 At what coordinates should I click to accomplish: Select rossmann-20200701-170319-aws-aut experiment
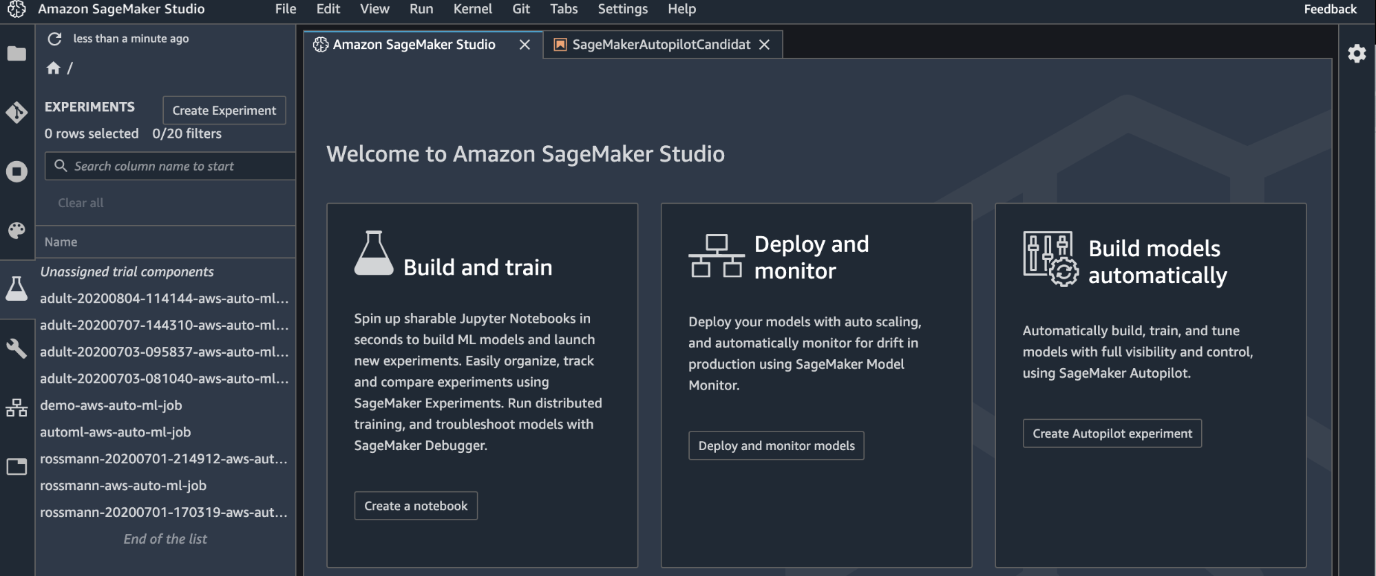point(165,513)
